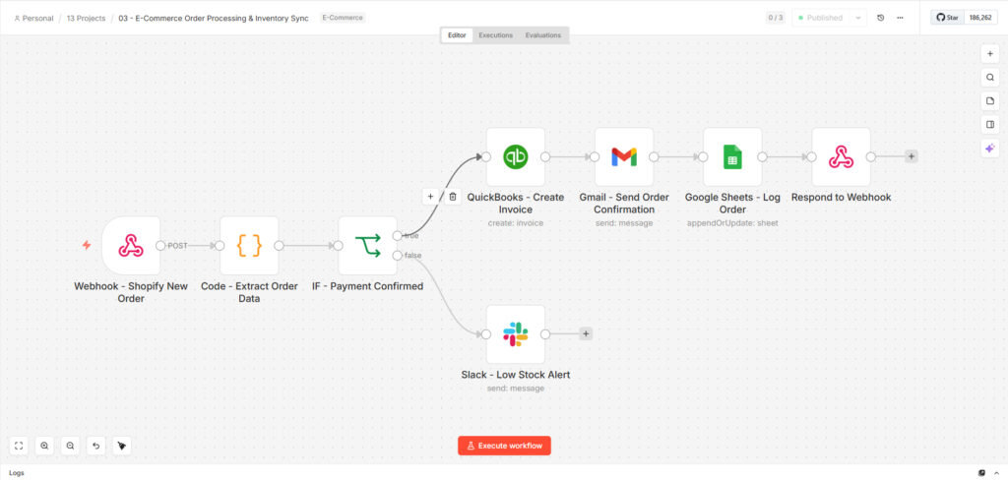1008x480 pixels.
Task: Open the Code - Extract Order Data node
Action: click(249, 246)
